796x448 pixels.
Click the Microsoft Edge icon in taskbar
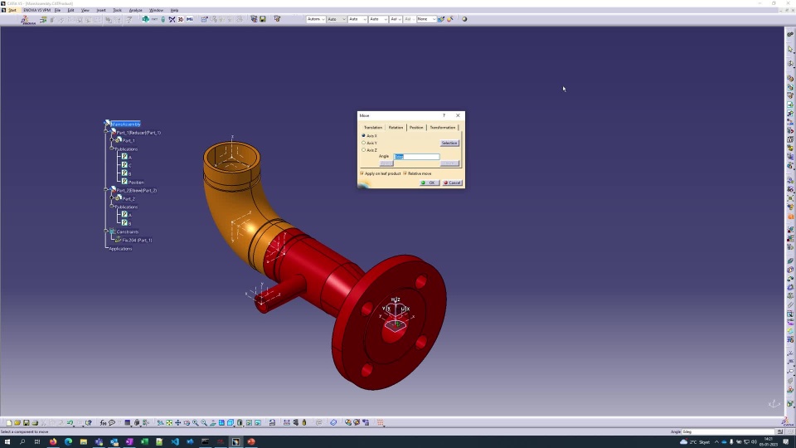click(68, 442)
